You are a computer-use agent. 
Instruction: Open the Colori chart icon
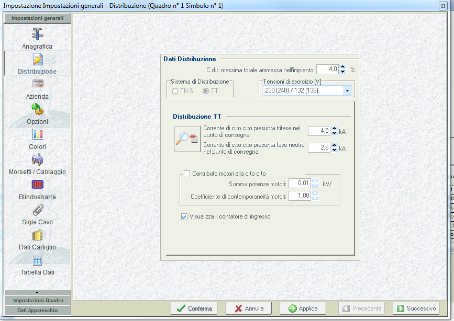pyautogui.click(x=37, y=134)
